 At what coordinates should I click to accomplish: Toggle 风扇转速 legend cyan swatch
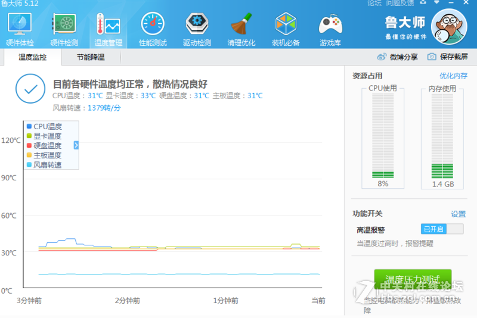point(29,164)
